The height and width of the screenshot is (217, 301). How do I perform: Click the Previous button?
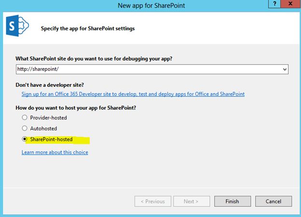[x=153, y=201]
